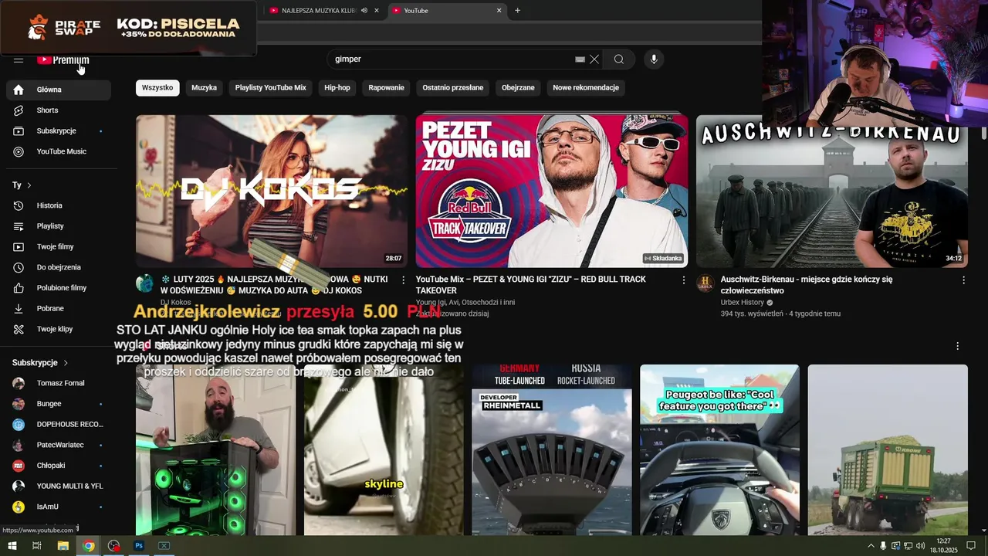Open Bungee subscription channel

59,404
